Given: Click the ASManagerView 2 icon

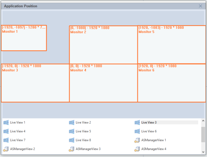Looking at the screenshot, I should click(6, 149).
